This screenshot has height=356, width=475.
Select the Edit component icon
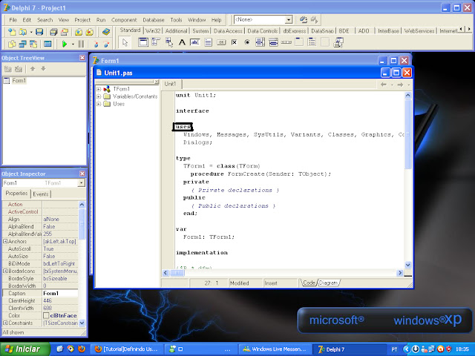(x=194, y=42)
